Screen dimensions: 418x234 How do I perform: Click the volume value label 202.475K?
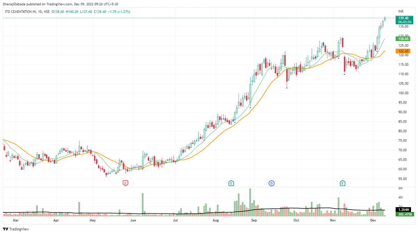coord(404,214)
